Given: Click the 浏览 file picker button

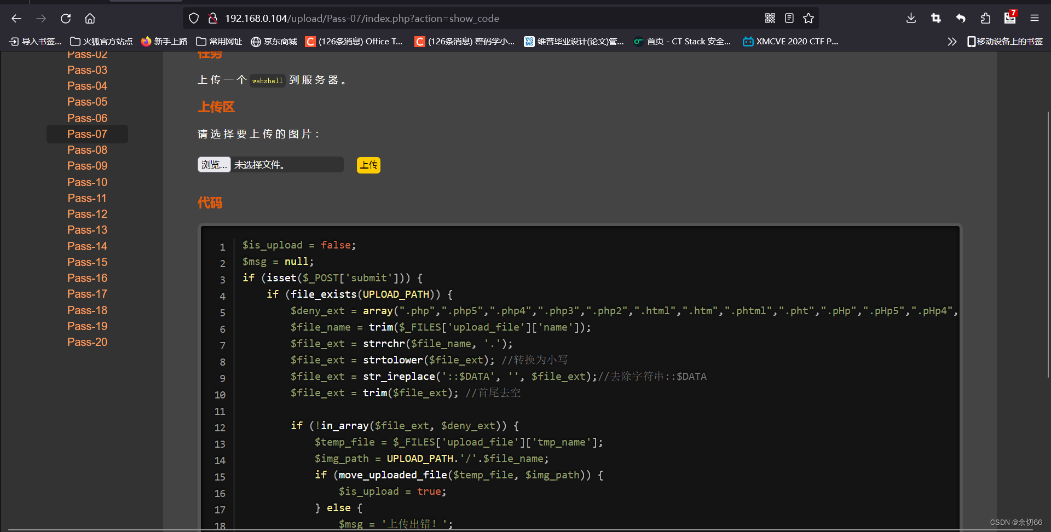Looking at the screenshot, I should [x=213, y=164].
